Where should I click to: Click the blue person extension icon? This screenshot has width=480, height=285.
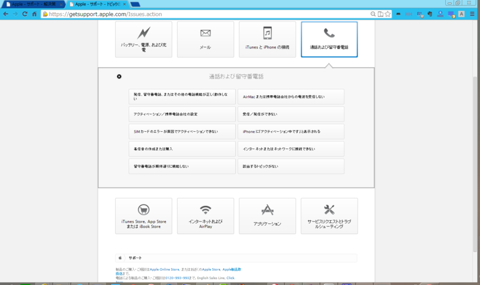(x=440, y=14)
